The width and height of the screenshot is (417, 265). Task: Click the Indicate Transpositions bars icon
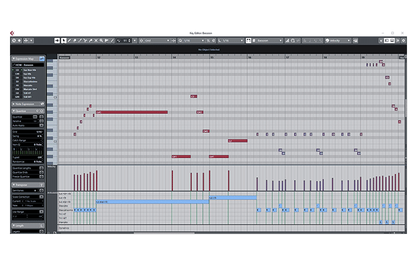click(x=287, y=40)
